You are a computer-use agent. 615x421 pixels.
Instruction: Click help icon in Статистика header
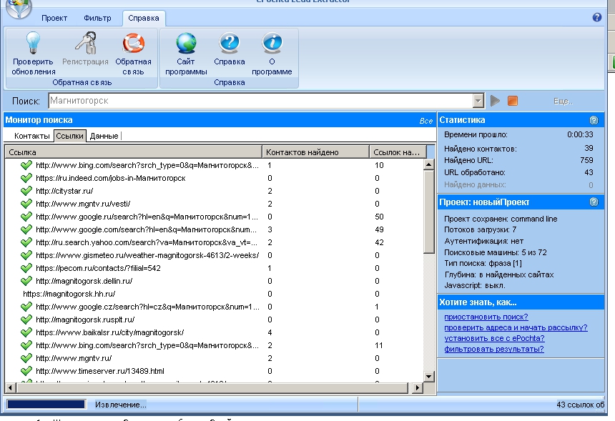click(594, 120)
